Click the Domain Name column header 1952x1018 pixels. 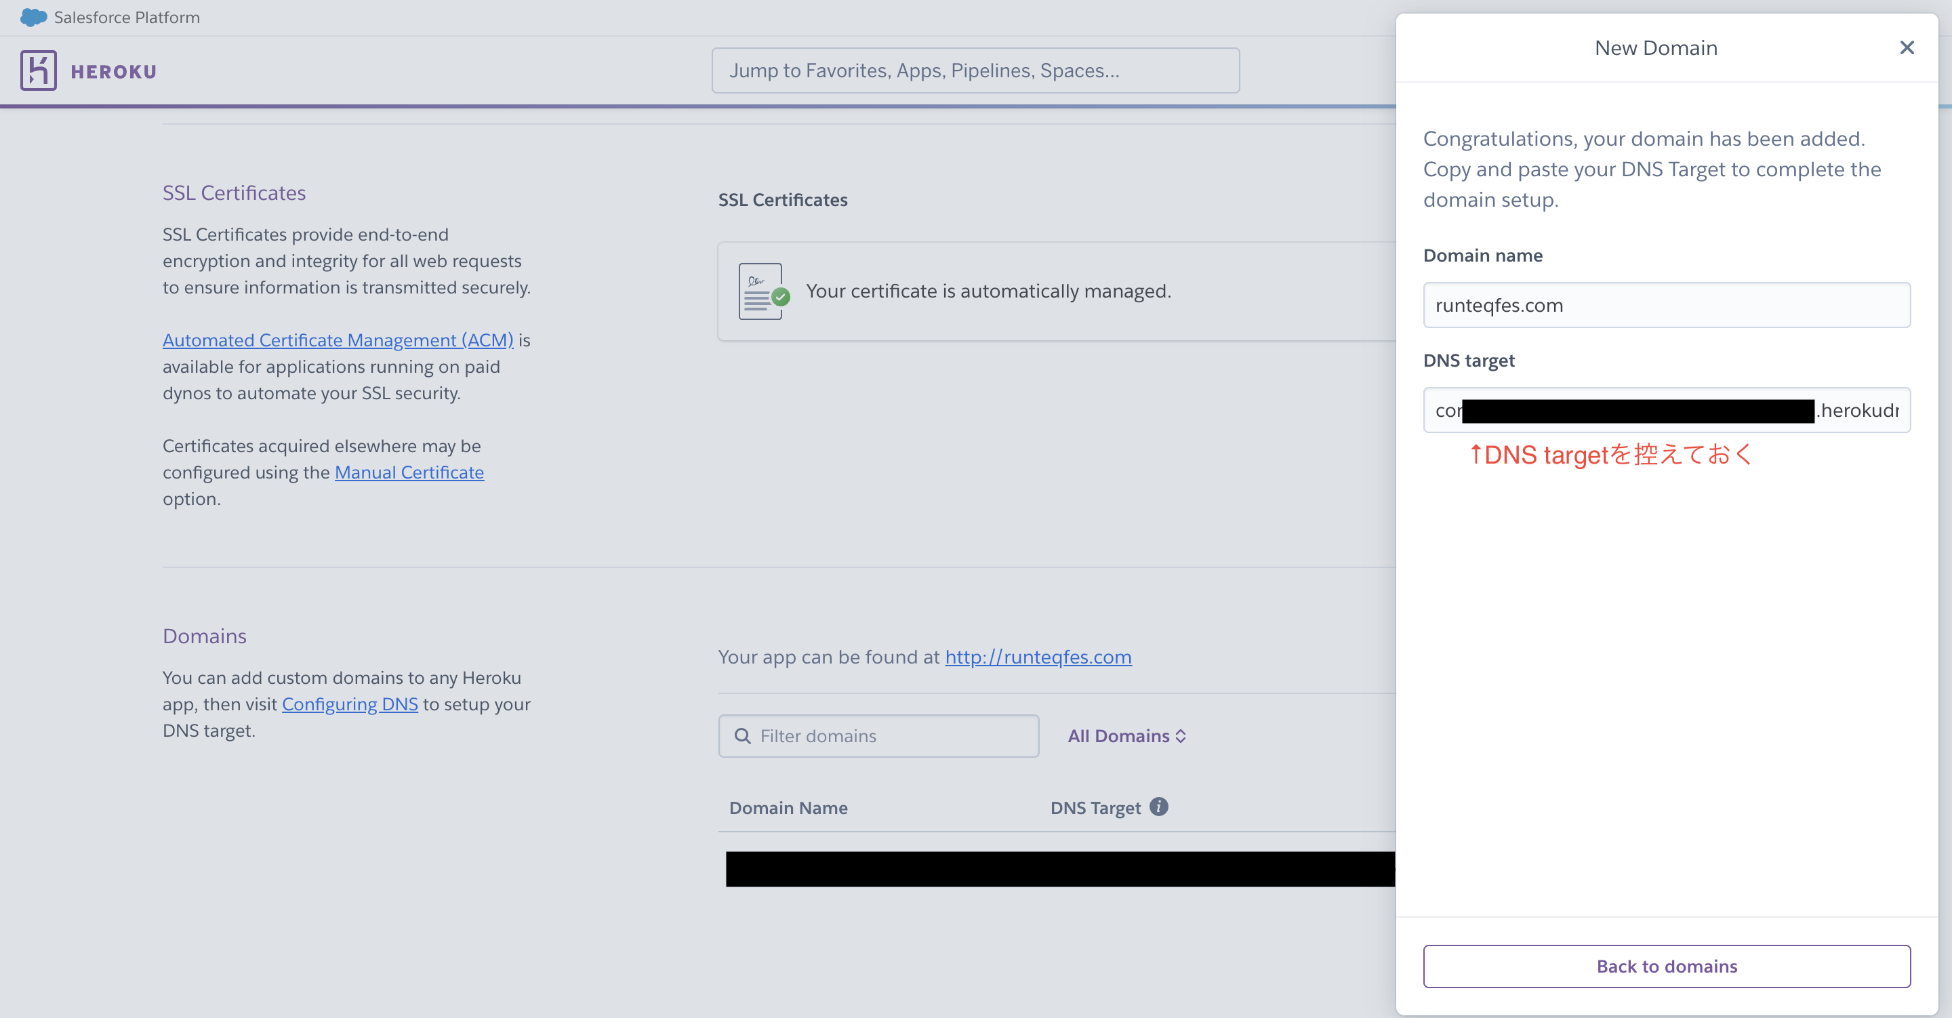[788, 808]
